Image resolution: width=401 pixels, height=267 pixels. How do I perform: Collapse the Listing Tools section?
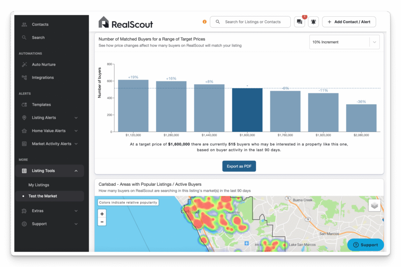(x=76, y=171)
